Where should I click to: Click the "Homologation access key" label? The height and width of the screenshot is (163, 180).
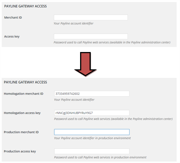[22, 113]
